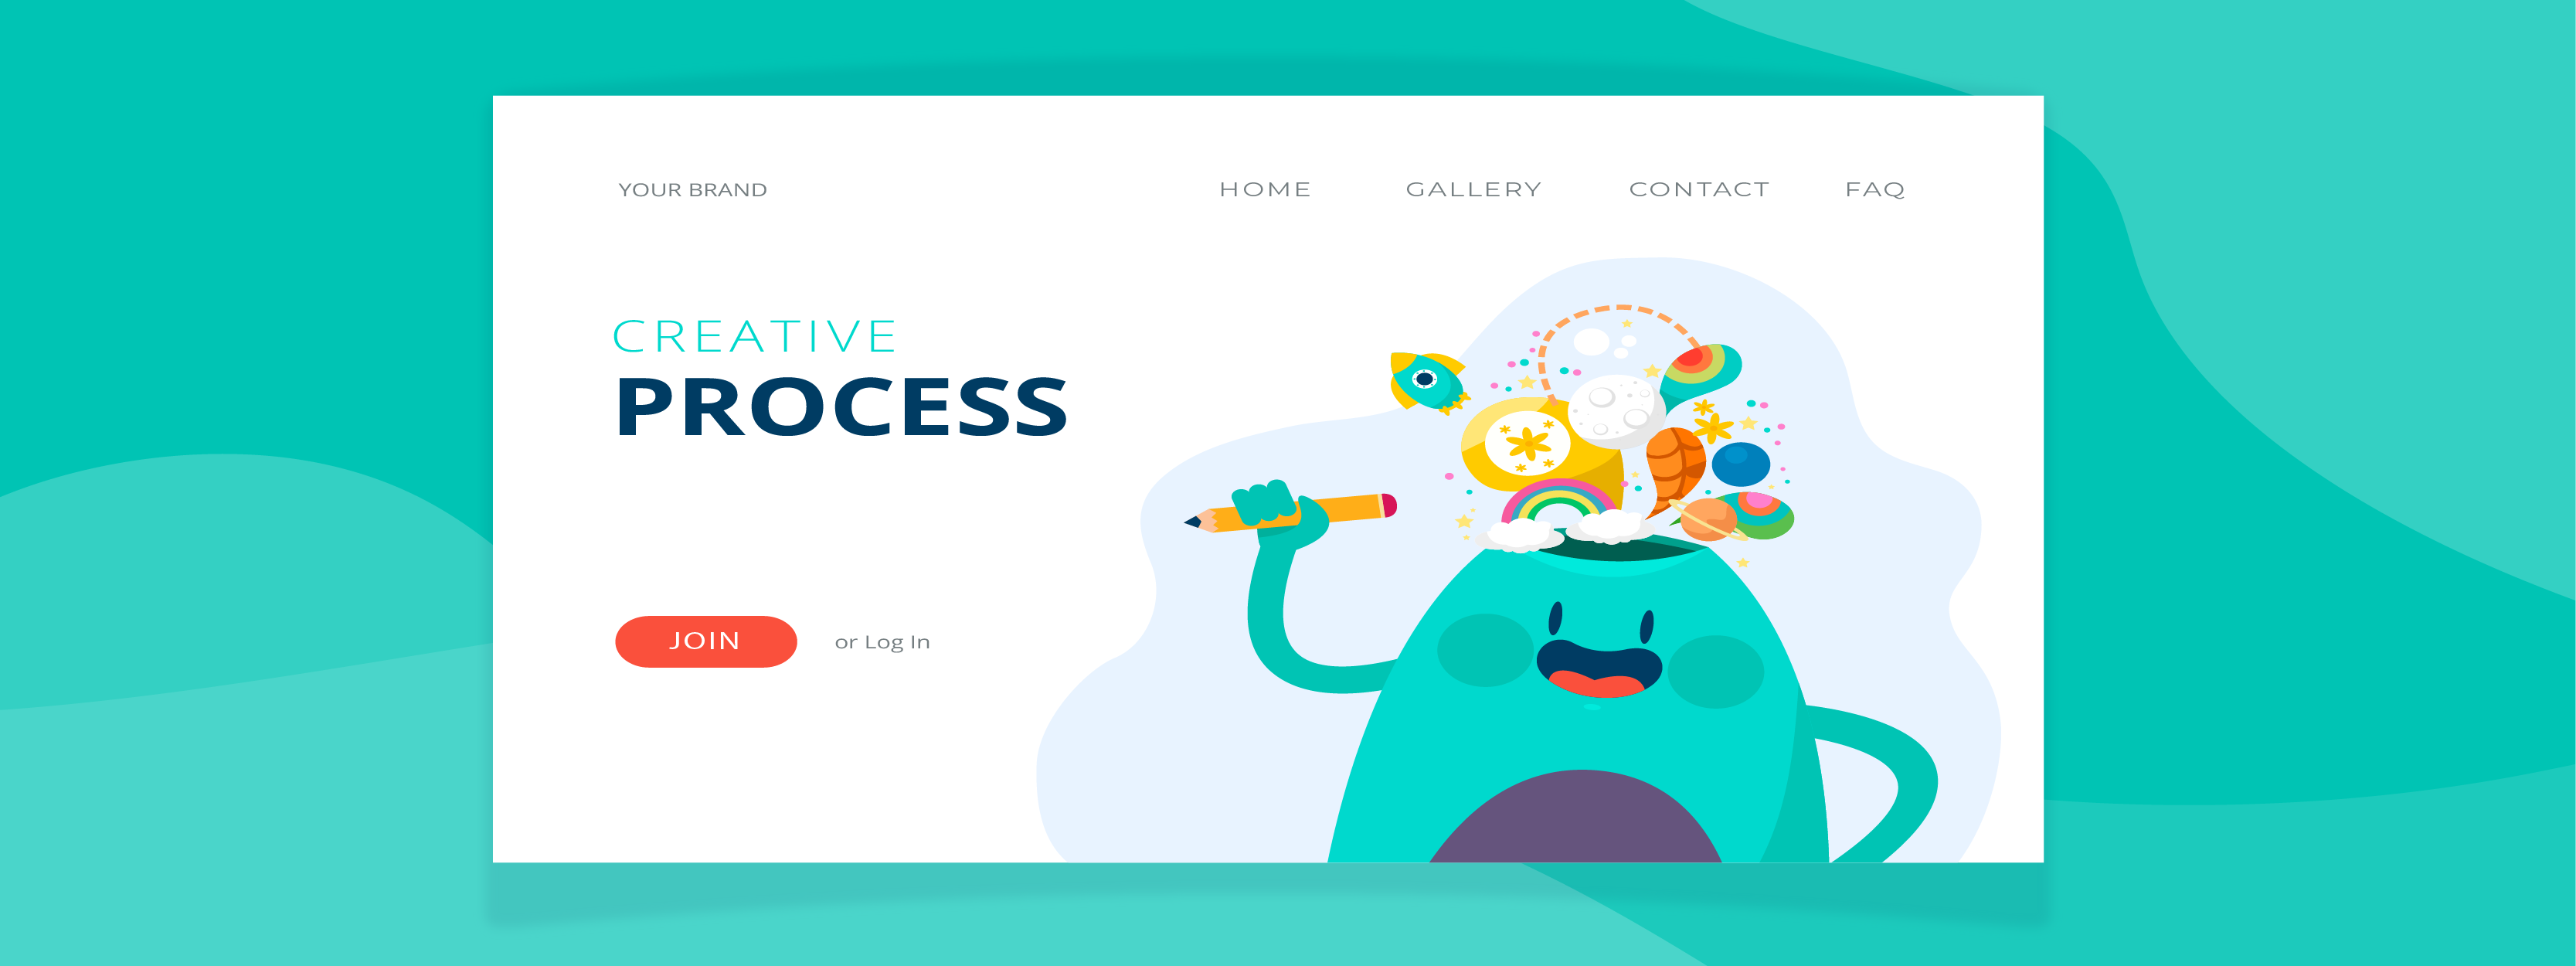This screenshot has height=966, width=2576.
Task: Click the YOUR BRAND logo text
Action: pyautogui.click(x=692, y=185)
